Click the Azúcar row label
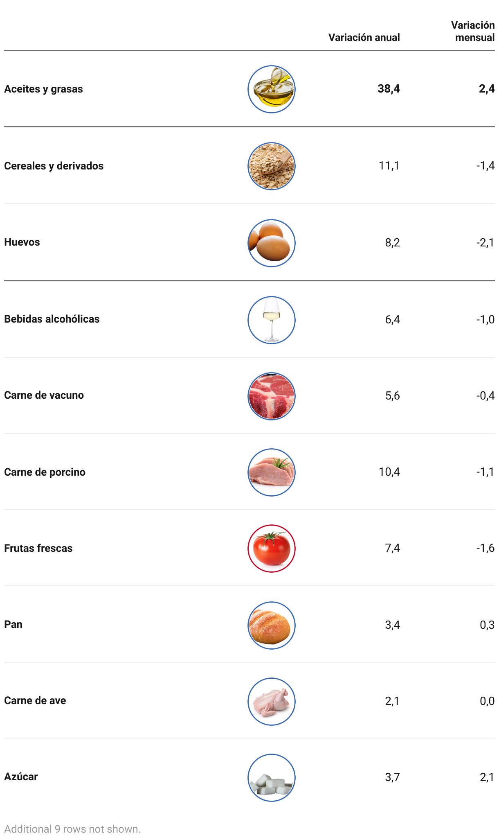This screenshot has height=840, width=499. coord(21,777)
